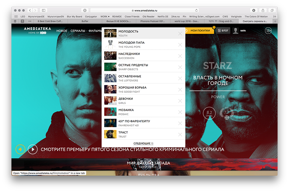Open the Блог button
289x192 pixels.
(223, 30)
